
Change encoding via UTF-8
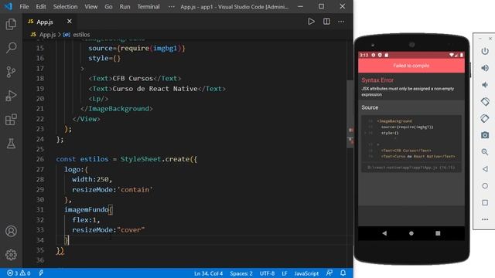click(267, 273)
